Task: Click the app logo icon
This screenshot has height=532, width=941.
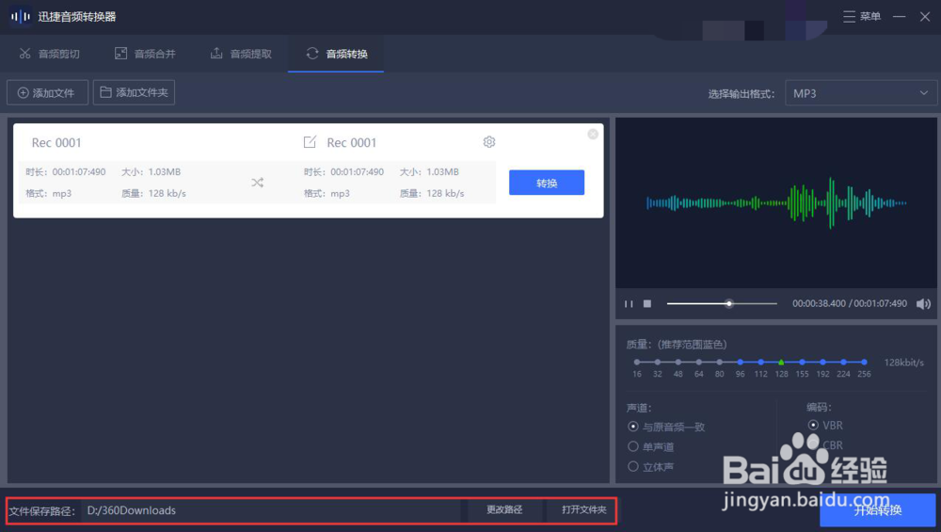Action: coord(21,17)
